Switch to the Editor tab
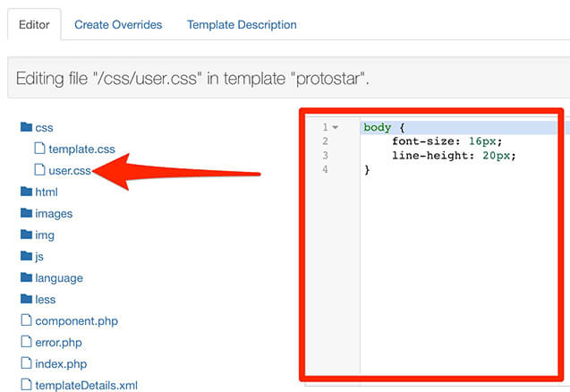 coord(34,25)
